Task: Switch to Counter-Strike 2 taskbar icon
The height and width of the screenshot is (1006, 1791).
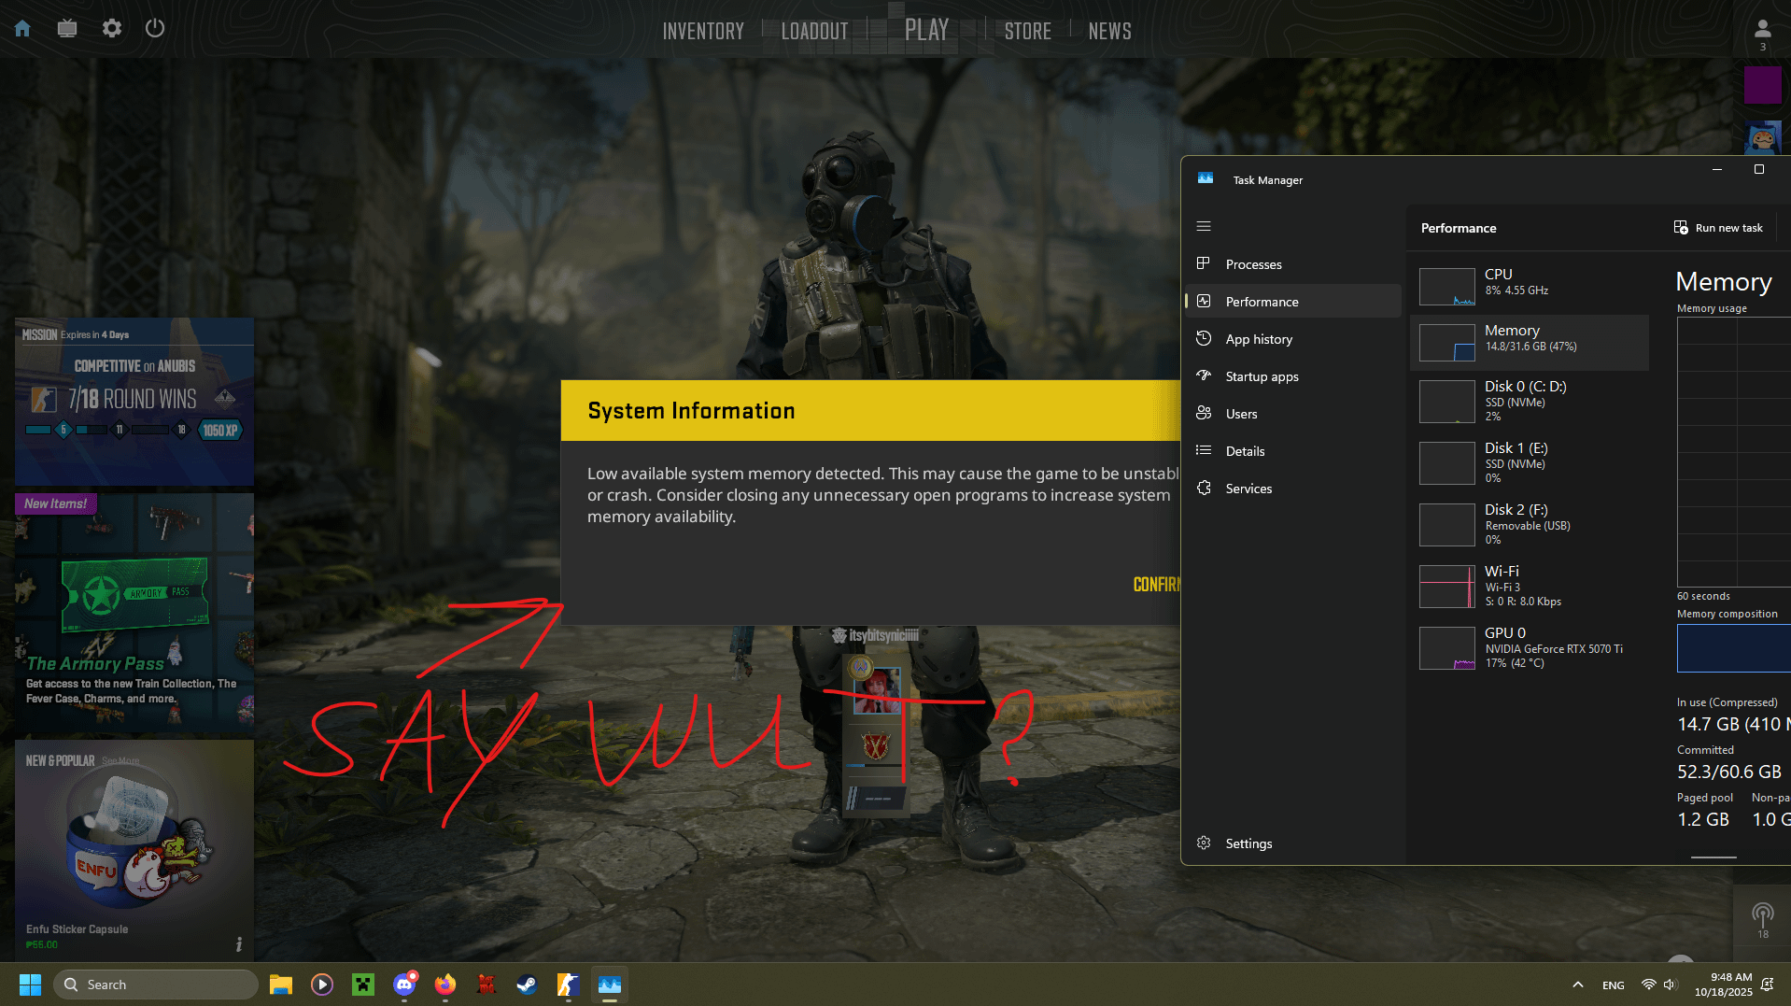Action: point(569,985)
